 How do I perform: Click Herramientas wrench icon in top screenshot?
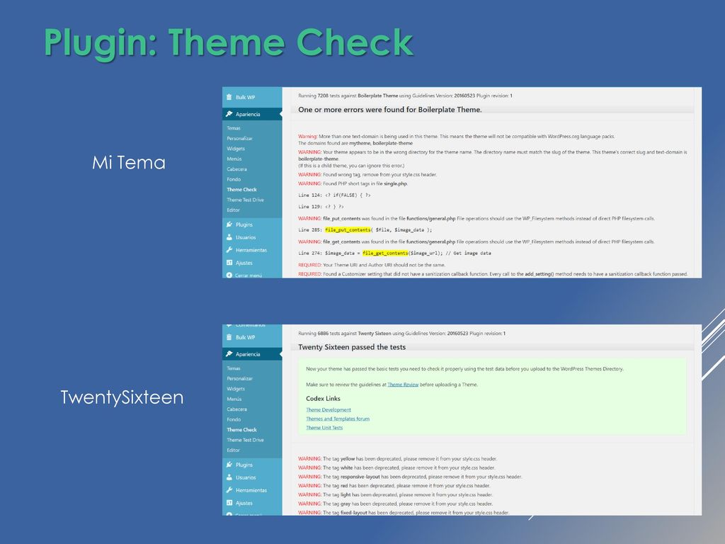coord(229,250)
